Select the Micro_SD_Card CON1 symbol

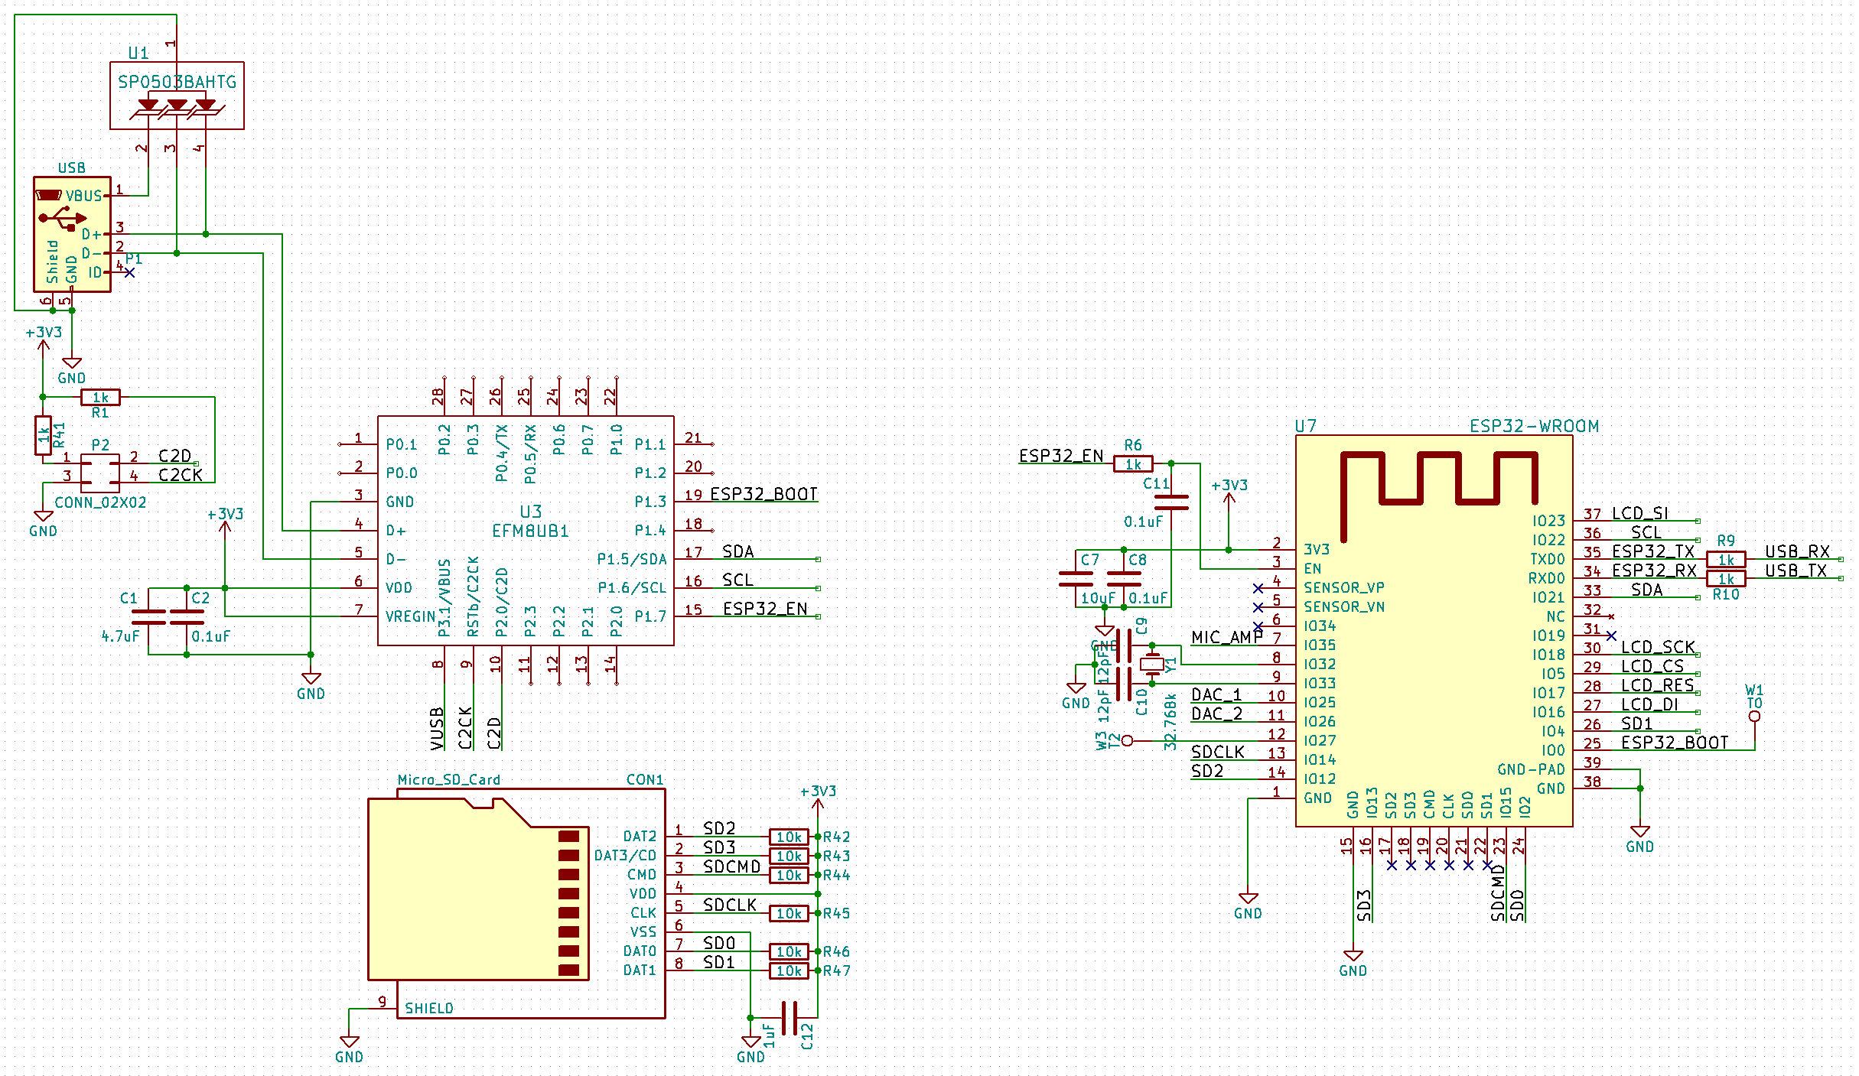[x=516, y=903]
